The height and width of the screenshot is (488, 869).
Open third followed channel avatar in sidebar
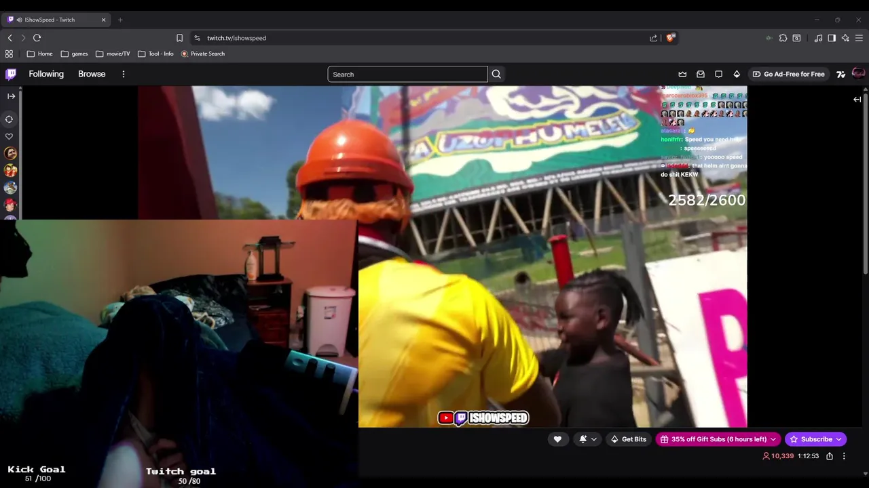pyautogui.click(x=10, y=188)
